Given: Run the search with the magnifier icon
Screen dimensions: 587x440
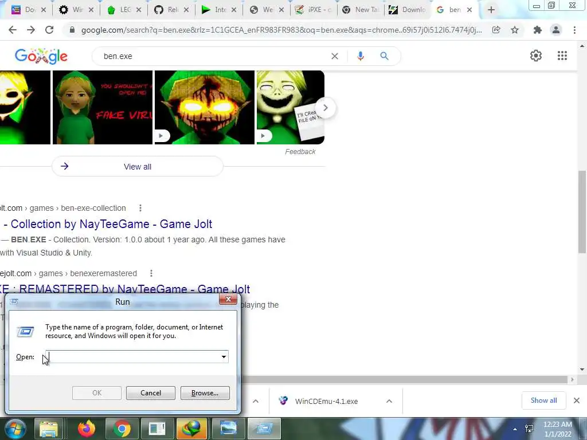Looking at the screenshot, I should pos(385,56).
